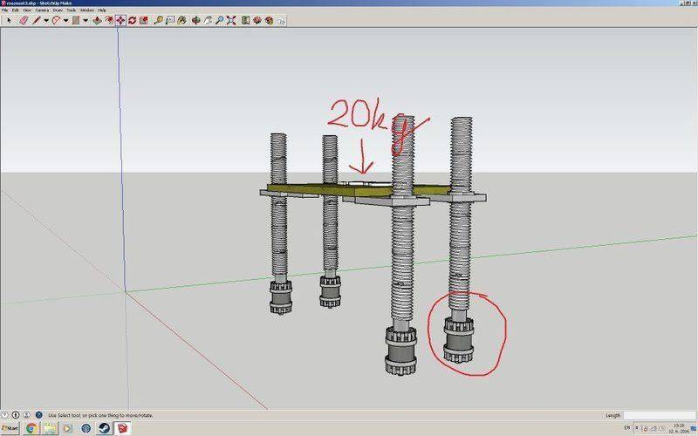Expand the Arc tool dropdown arrow

(x=65, y=19)
